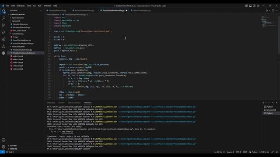
Task: Click the Spaces: 4 indentation indicator
Action: 230,152
